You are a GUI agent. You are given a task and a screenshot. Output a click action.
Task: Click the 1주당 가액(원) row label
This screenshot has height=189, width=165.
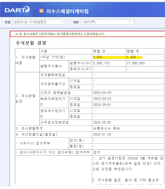(x=53, y=57)
